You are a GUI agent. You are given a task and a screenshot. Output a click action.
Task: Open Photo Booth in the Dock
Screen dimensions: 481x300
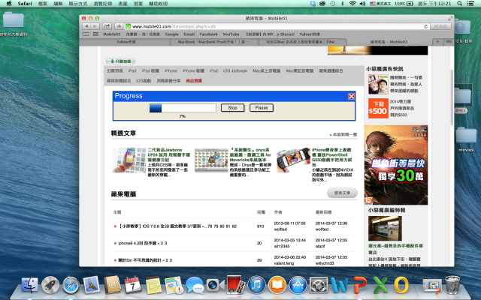pos(235,285)
